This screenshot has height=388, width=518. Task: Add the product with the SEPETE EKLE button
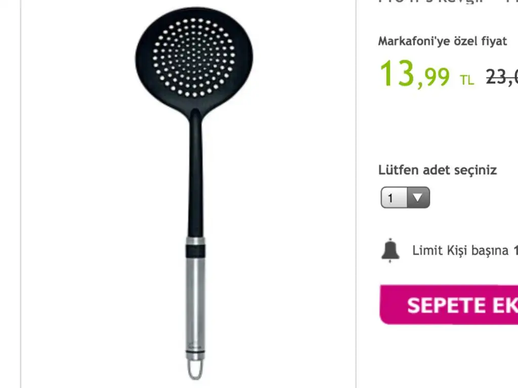(449, 305)
